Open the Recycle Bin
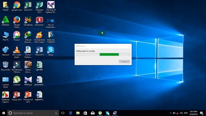206x116 pixels. tap(5, 66)
